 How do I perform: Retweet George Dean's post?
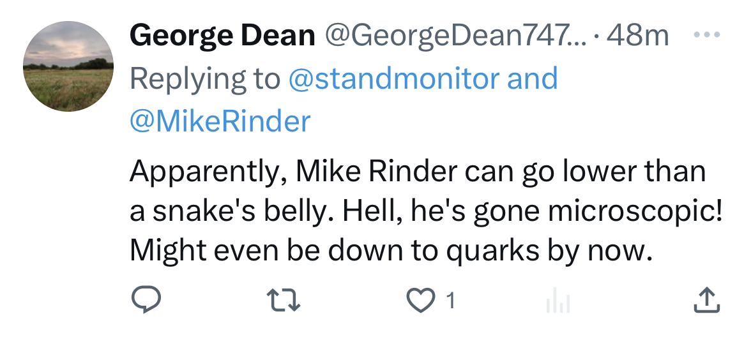(283, 300)
